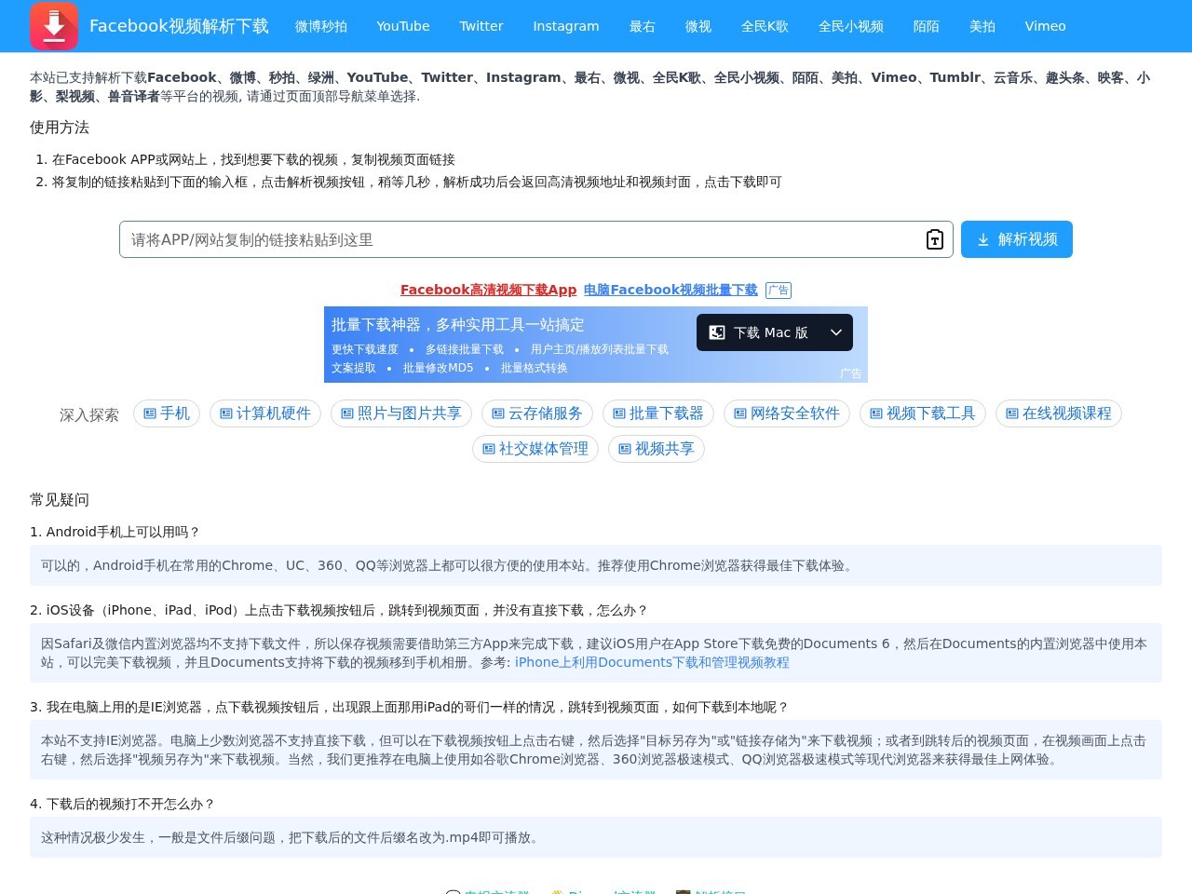
Task: Click the 深入探索 label
Action: click(x=89, y=414)
